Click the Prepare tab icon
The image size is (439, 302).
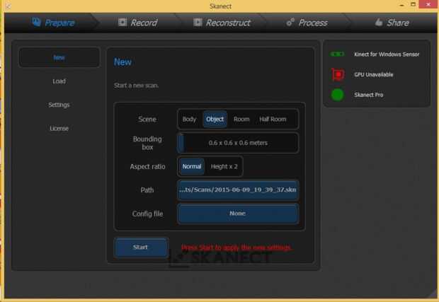pos(36,22)
